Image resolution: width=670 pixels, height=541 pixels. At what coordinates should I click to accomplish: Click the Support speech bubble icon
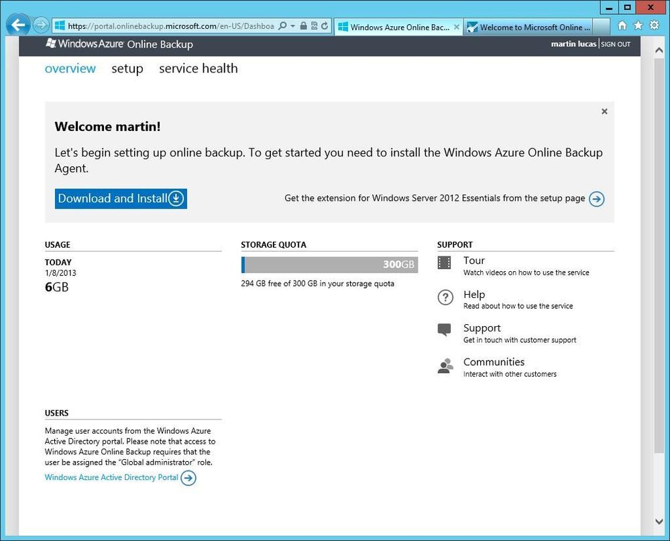click(445, 330)
